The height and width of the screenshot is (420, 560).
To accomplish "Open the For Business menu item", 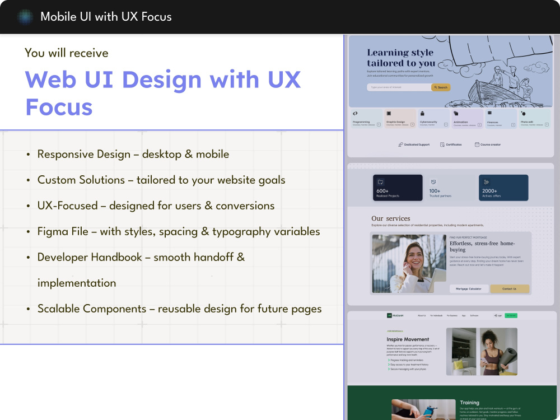I will coord(452,316).
